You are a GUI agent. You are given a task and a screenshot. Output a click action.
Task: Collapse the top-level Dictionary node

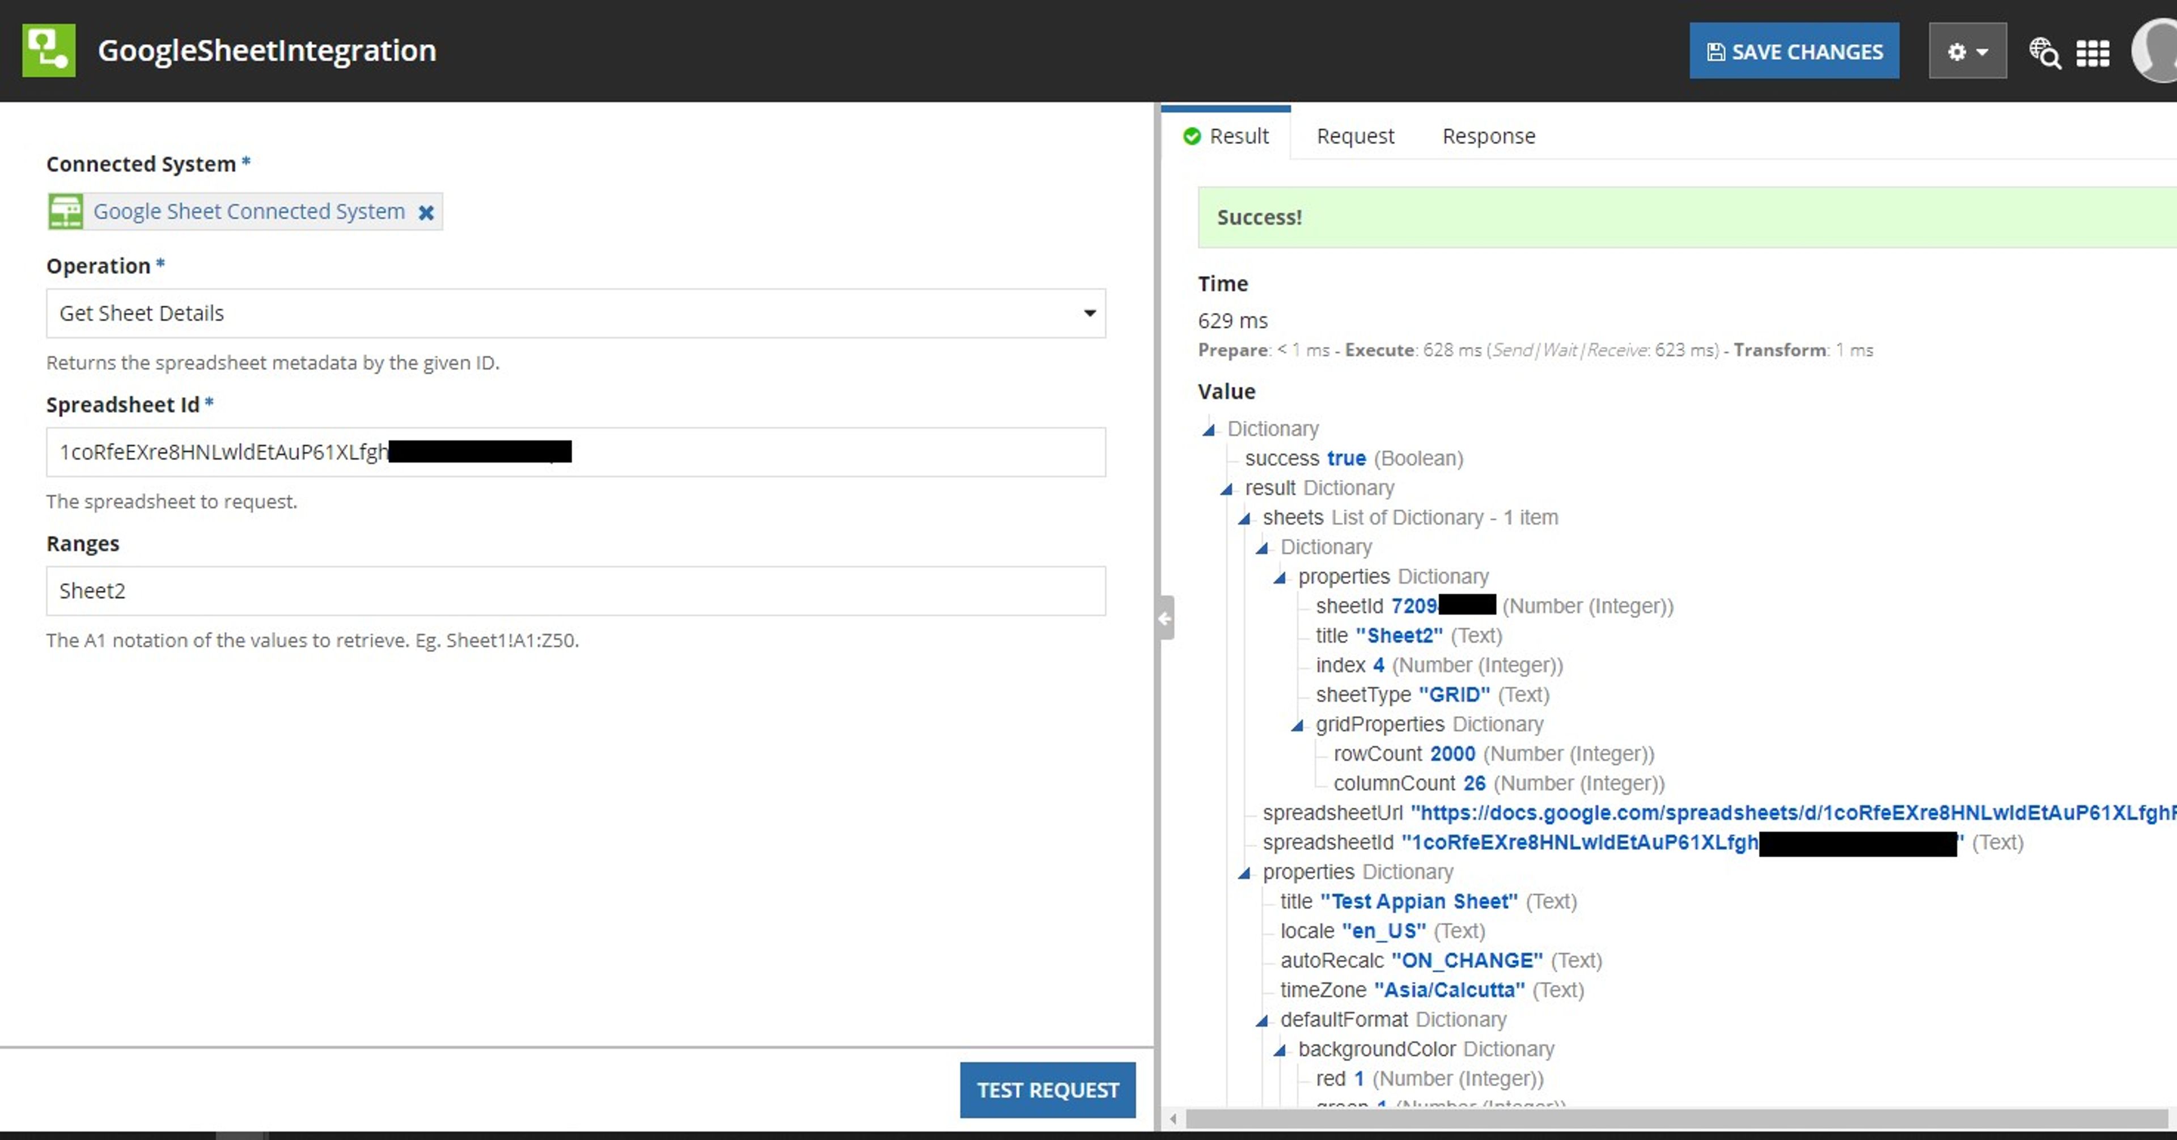pyautogui.click(x=1209, y=430)
